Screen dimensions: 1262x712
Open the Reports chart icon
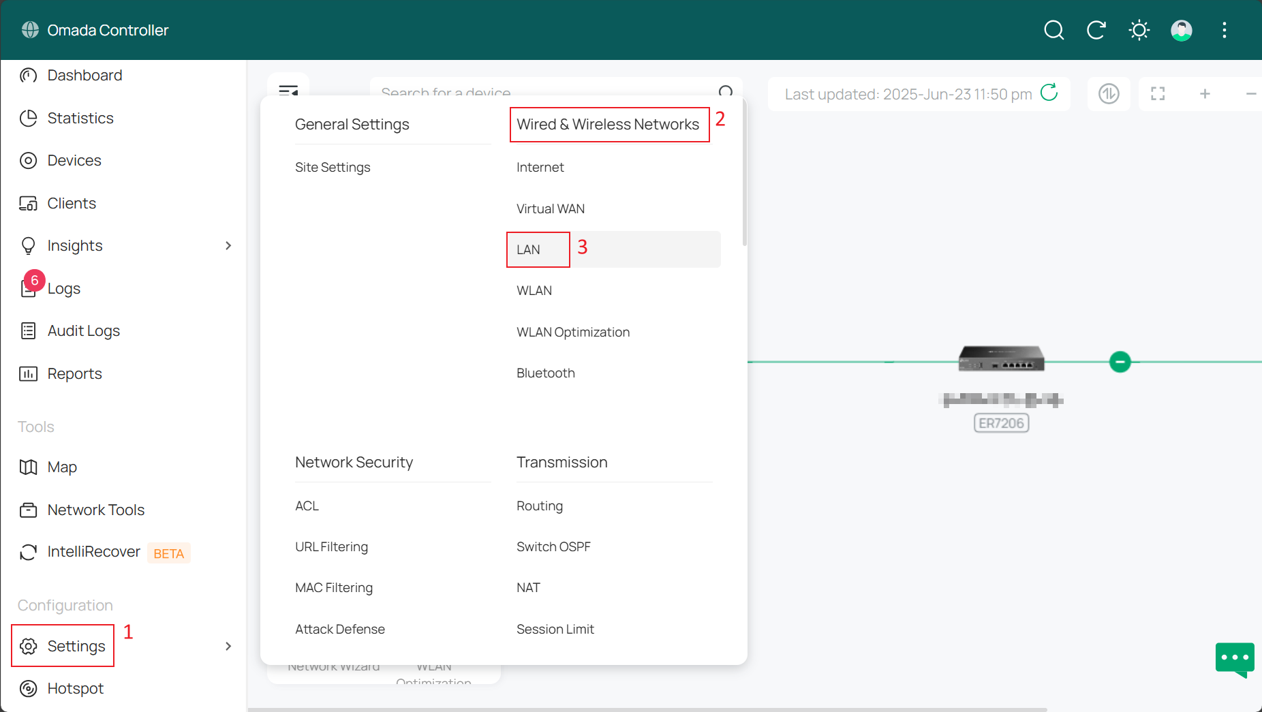pos(28,373)
